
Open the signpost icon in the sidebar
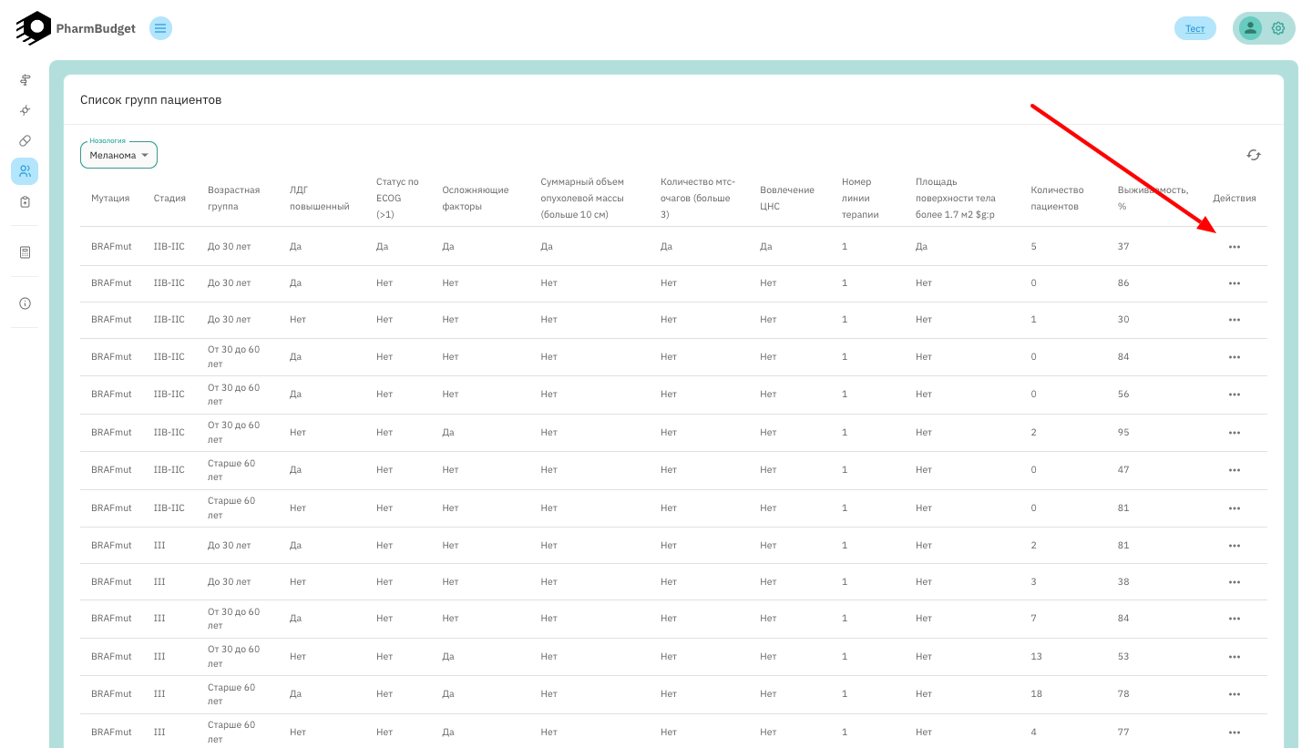(25, 80)
